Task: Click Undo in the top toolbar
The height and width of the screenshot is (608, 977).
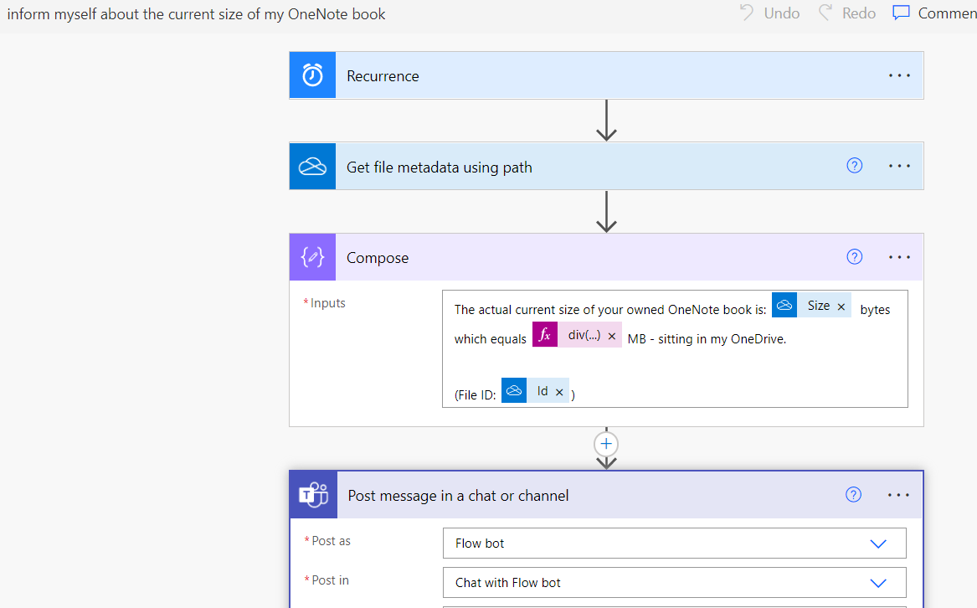Action: click(x=770, y=13)
